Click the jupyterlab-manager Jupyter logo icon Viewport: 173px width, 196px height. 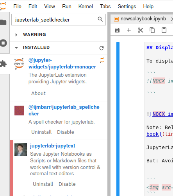pos(19,64)
